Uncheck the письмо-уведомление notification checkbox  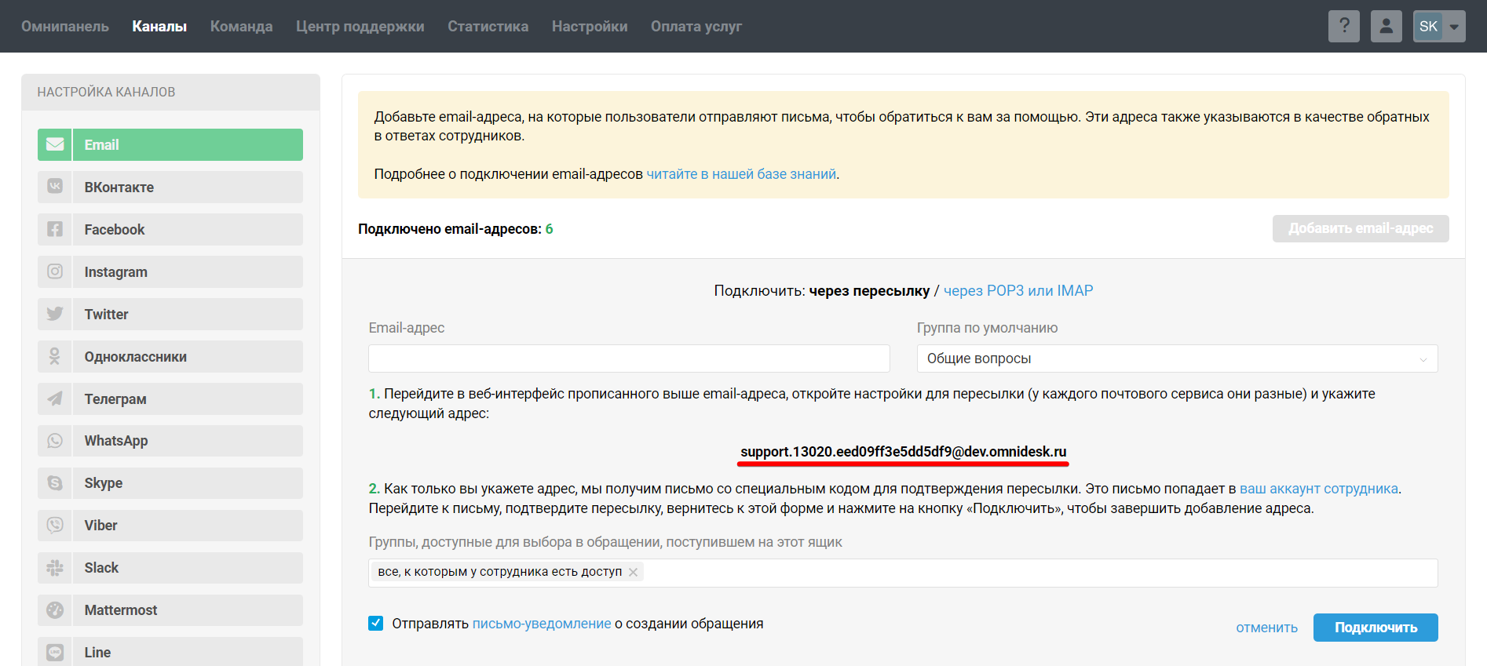coord(376,624)
